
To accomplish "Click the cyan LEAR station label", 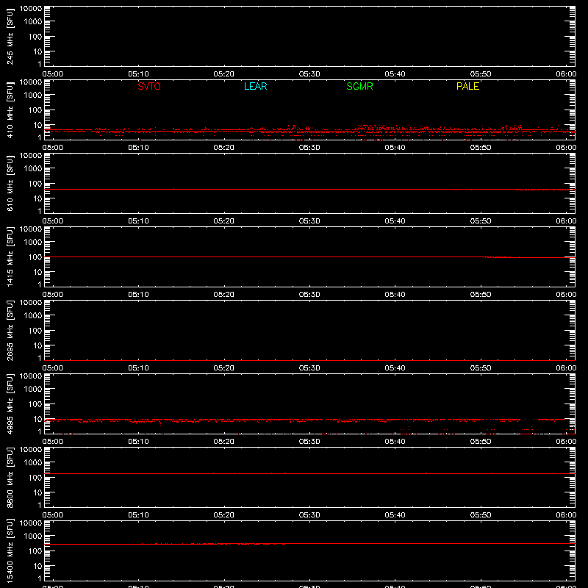I will (255, 86).
